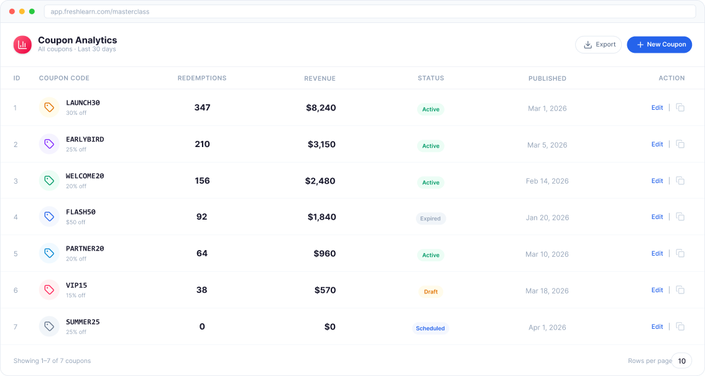Sort by the REVENUE column header
This screenshot has height=376, width=705.
point(320,78)
